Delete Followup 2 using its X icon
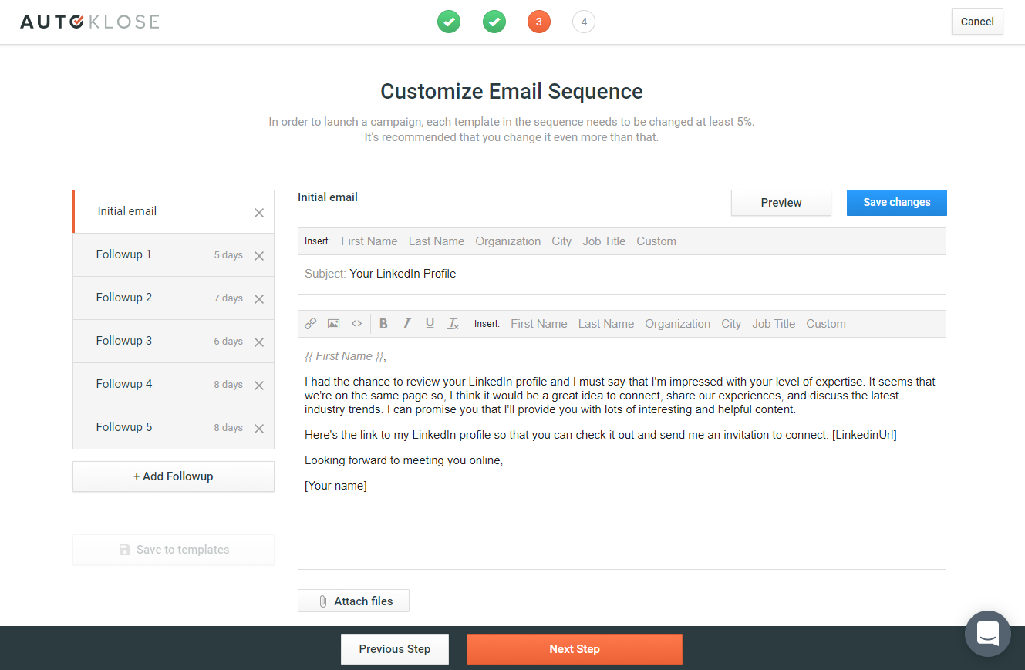 point(259,299)
